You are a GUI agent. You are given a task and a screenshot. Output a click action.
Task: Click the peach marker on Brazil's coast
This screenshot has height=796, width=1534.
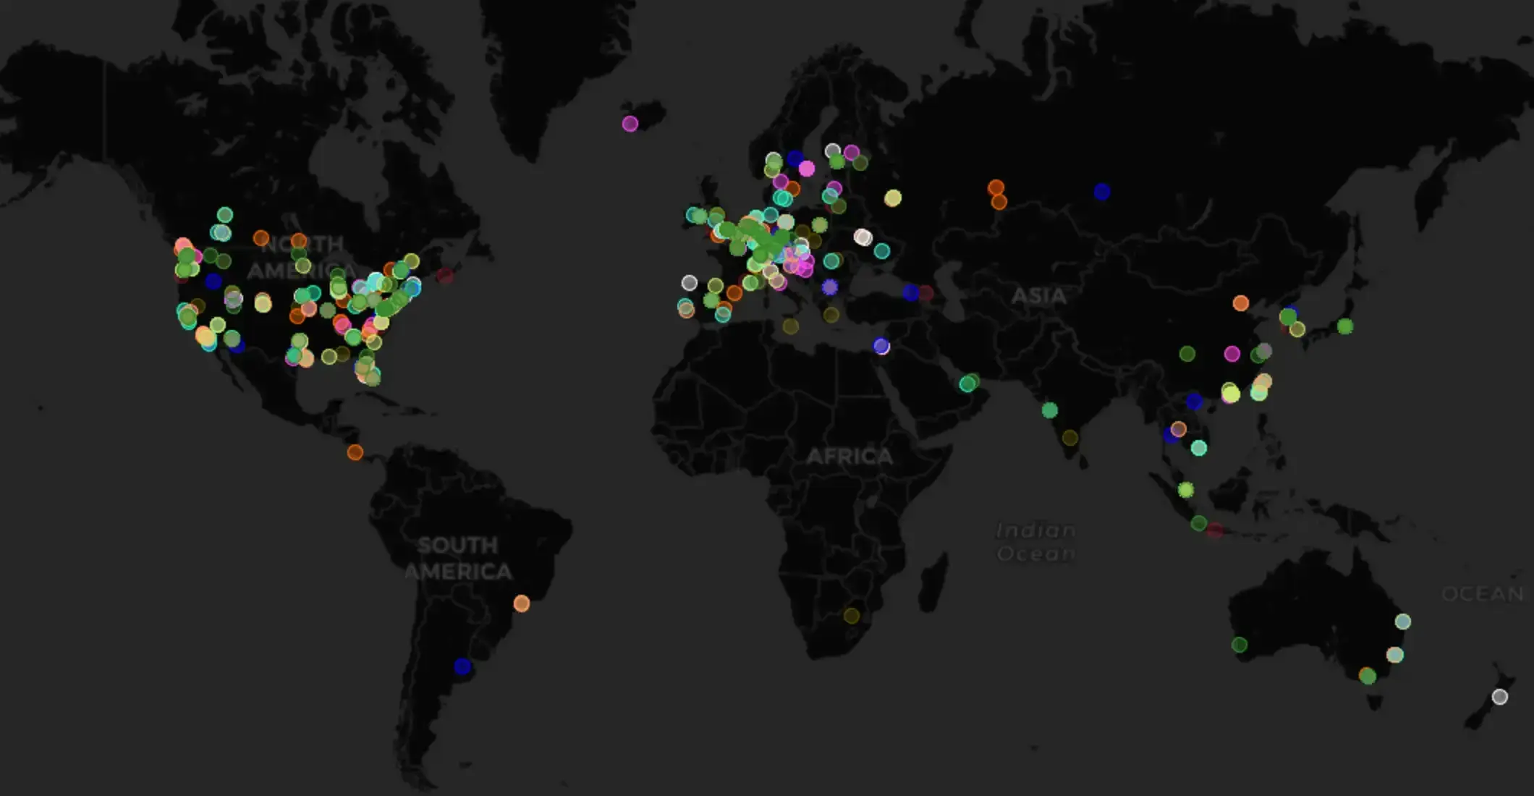(x=522, y=603)
